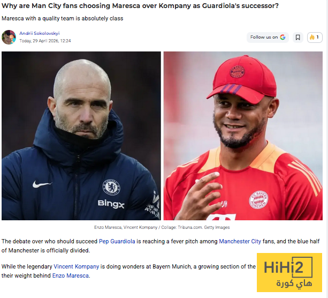
Task: Click the subtitle Maresca with a quality team
Action: (x=63, y=18)
